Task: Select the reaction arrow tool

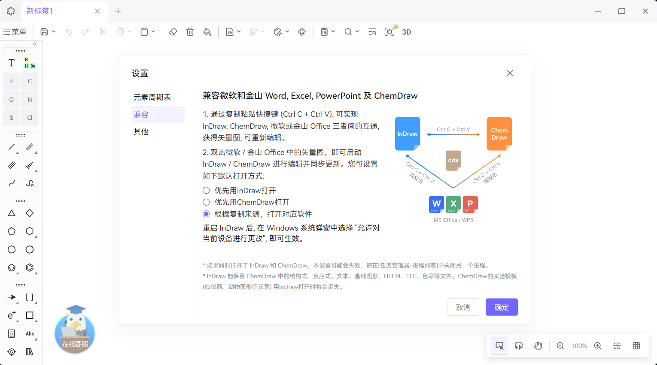Action: point(12,297)
